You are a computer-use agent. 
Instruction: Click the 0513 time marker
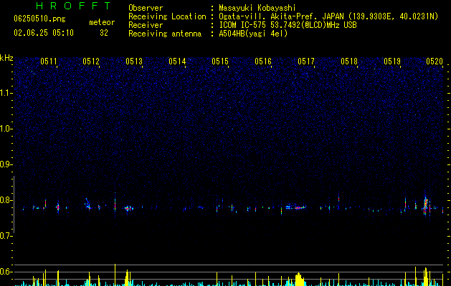[x=134, y=61]
